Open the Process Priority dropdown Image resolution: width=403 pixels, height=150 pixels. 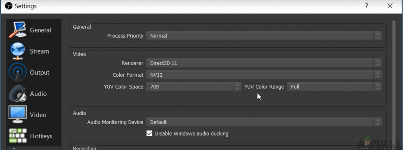point(264,36)
